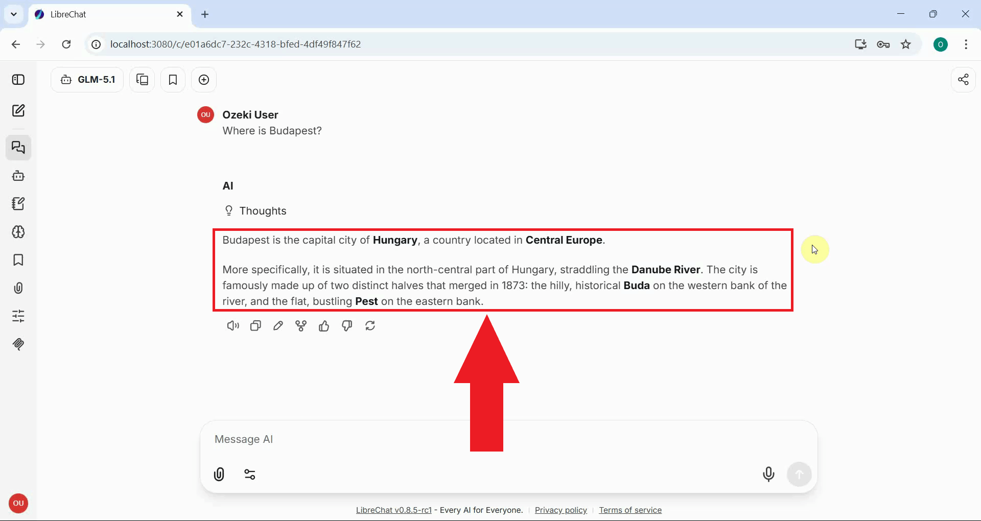
Task: Open the tools options in the message box
Action: (x=250, y=475)
